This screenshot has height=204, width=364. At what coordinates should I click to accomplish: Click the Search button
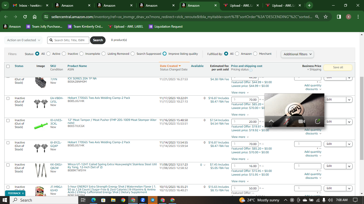[x=98, y=40]
